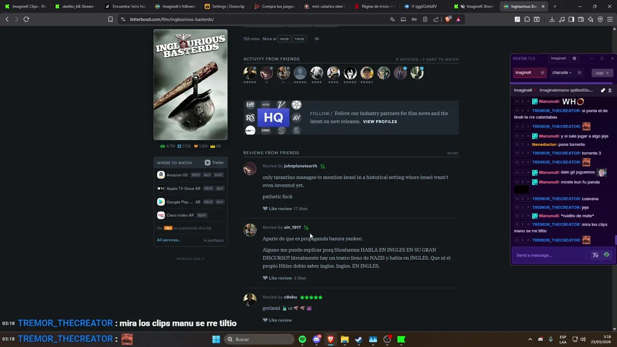Click VIEW PROFILES link
The width and height of the screenshot is (617, 347).
[380, 121]
